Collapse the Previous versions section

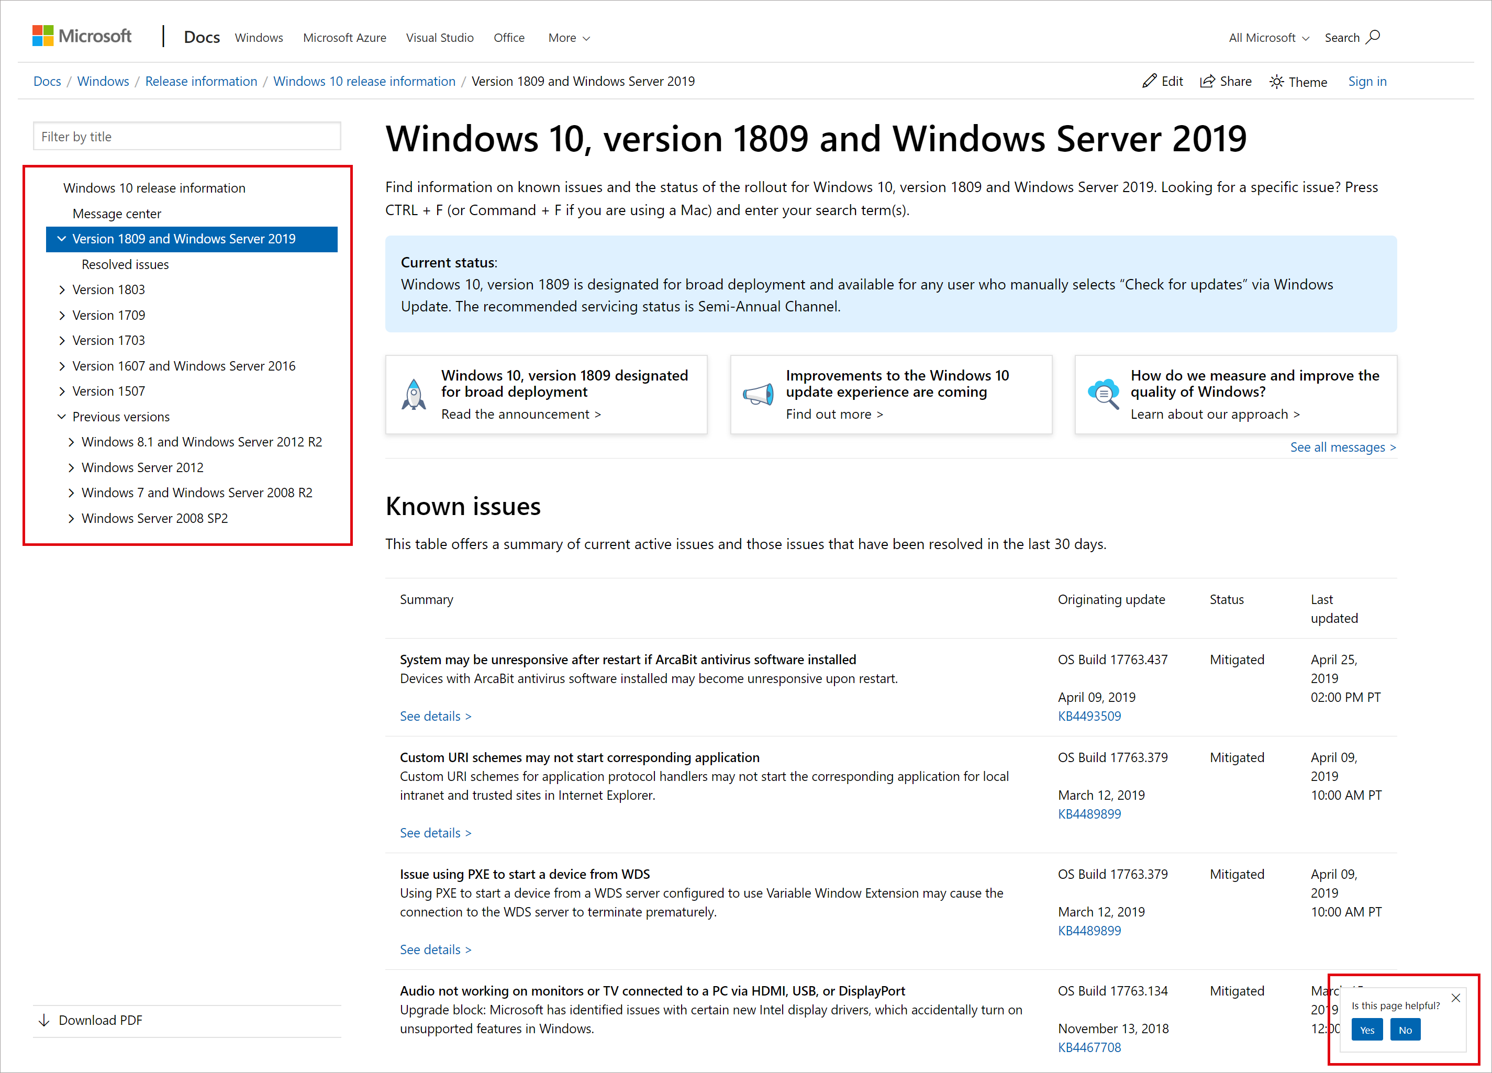(x=61, y=417)
